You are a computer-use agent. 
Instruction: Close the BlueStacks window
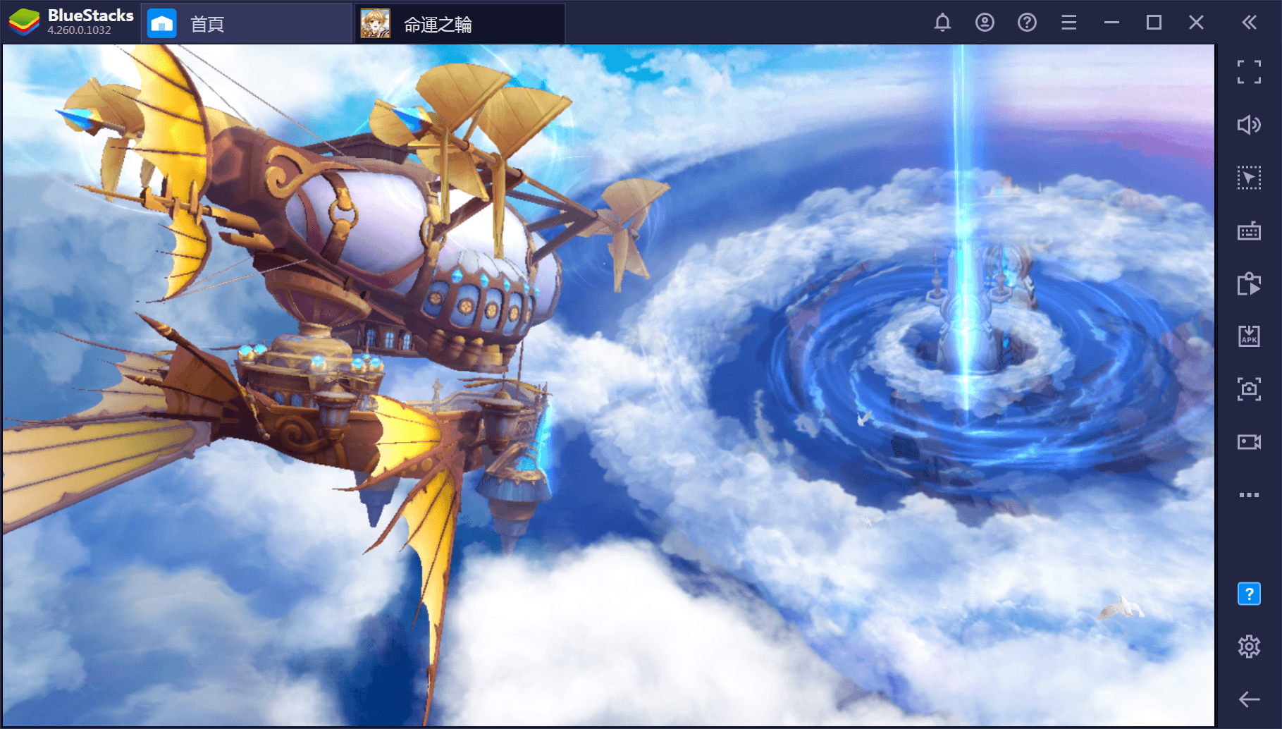(x=1196, y=23)
